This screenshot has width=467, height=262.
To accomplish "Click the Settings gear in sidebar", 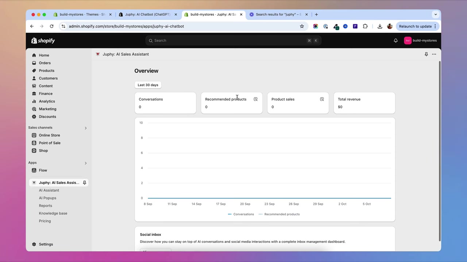I will point(34,244).
